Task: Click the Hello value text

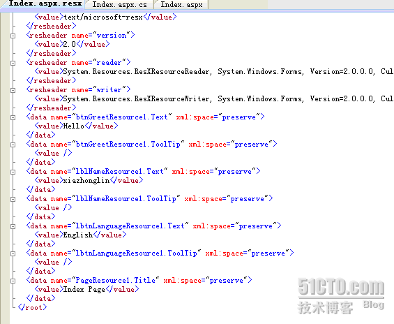Action: [x=74, y=126]
